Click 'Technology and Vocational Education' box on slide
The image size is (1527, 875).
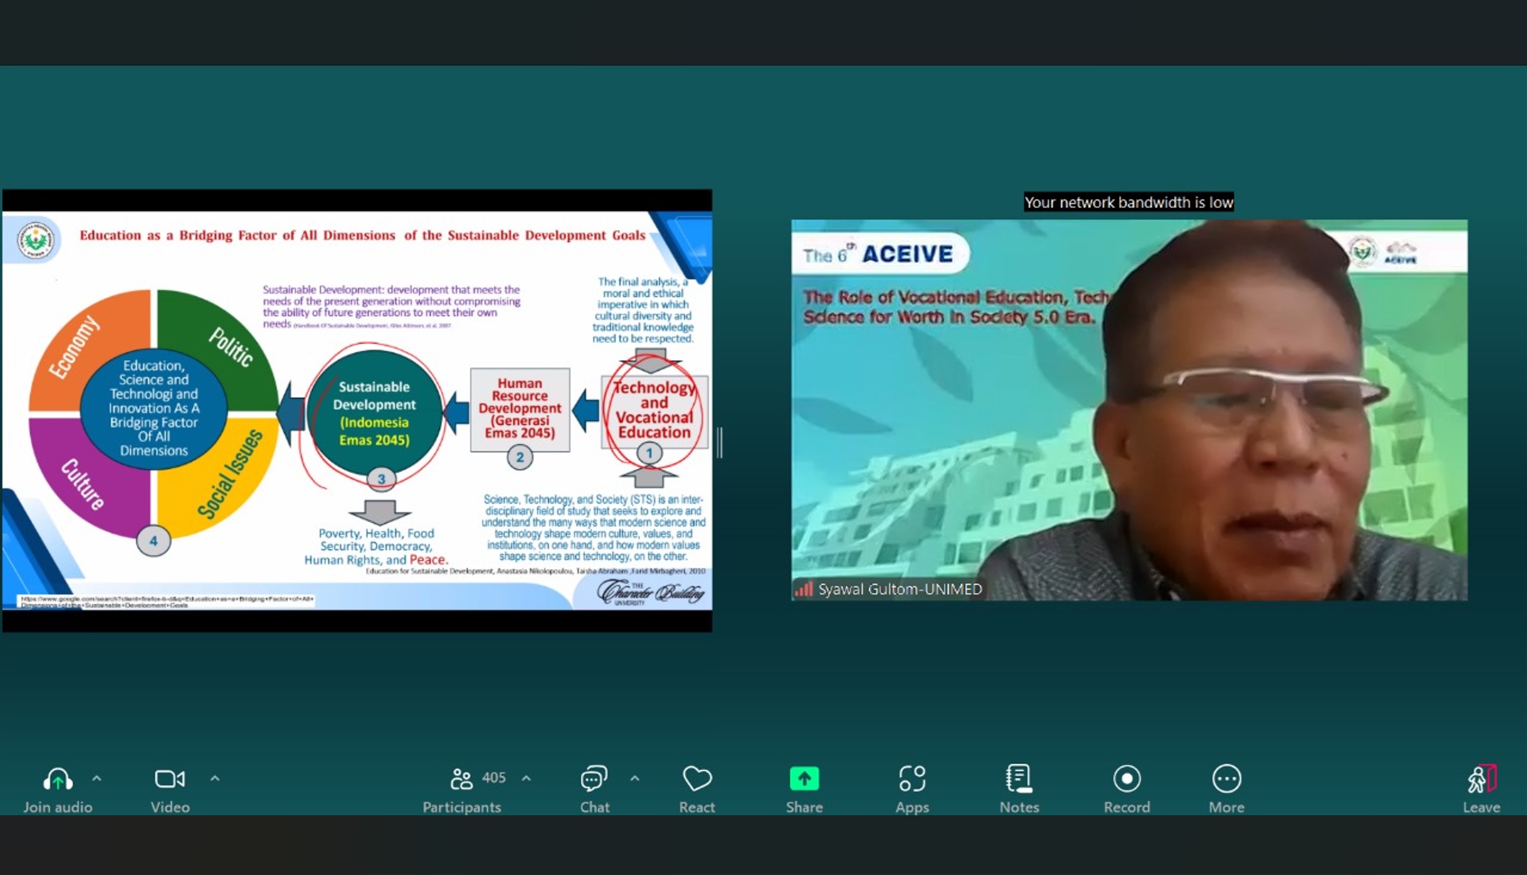coord(654,412)
